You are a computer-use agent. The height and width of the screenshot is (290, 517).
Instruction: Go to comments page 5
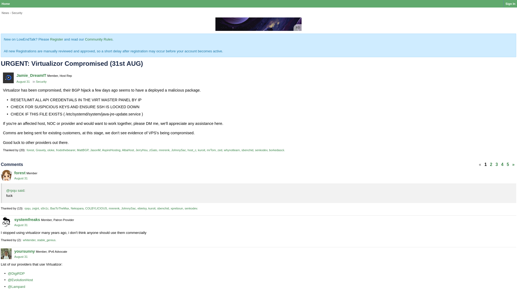point(508,165)
